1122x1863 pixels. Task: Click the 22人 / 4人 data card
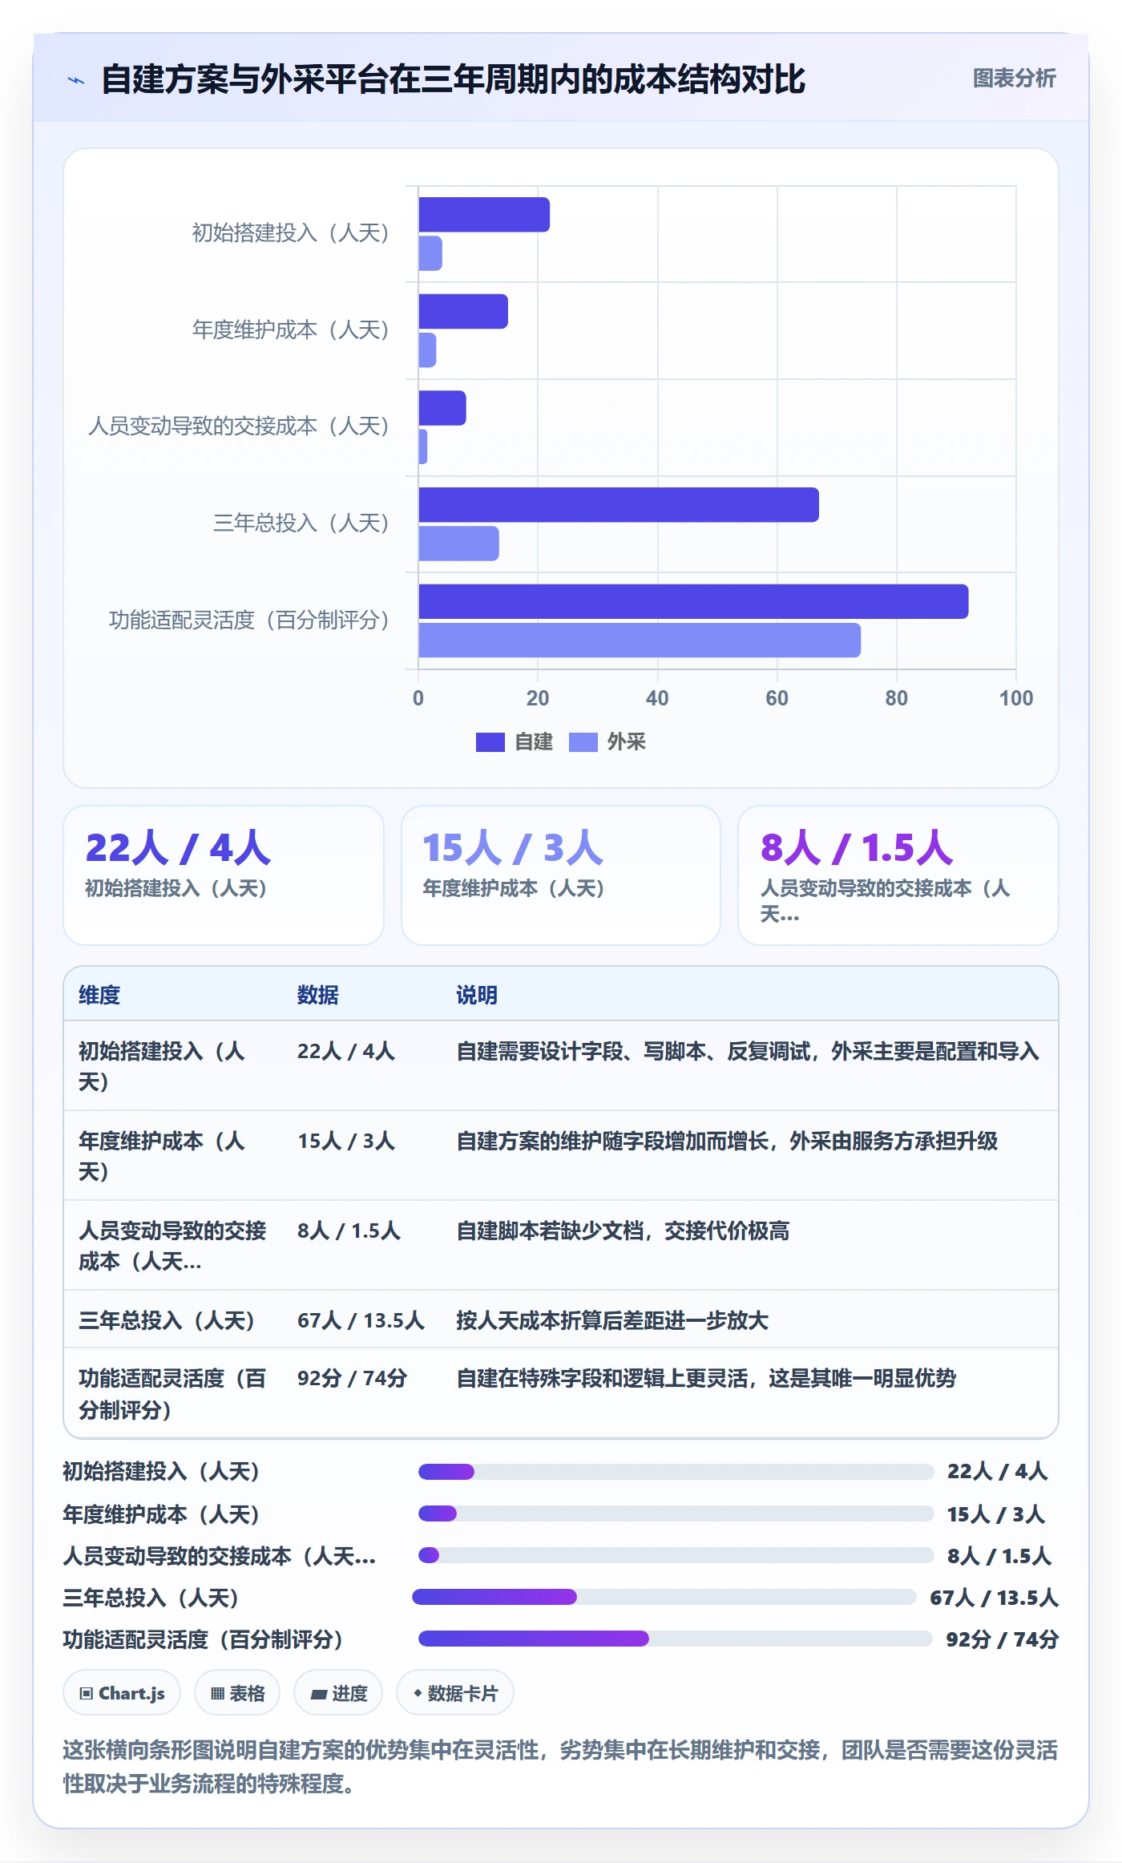pos(224,875)
